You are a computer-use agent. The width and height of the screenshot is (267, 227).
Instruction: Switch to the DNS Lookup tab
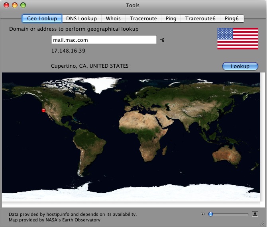click(81, 18)
